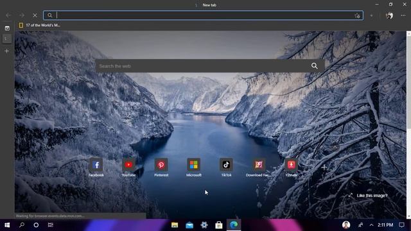This screenshot has width=411, height=231.
Task: Open Windows taskbar search
Action: tap(22, 225)
